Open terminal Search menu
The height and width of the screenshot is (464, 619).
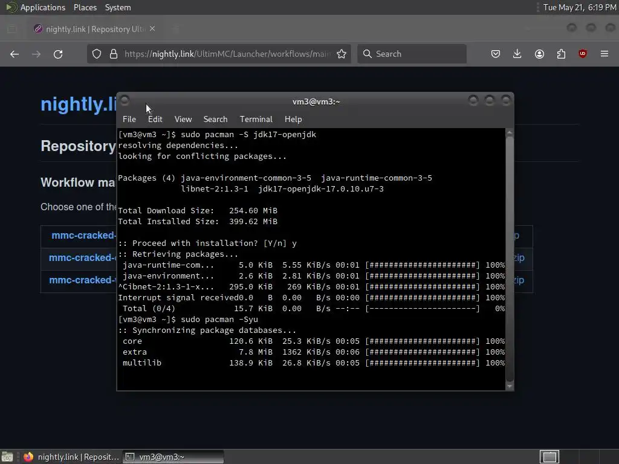215,119
